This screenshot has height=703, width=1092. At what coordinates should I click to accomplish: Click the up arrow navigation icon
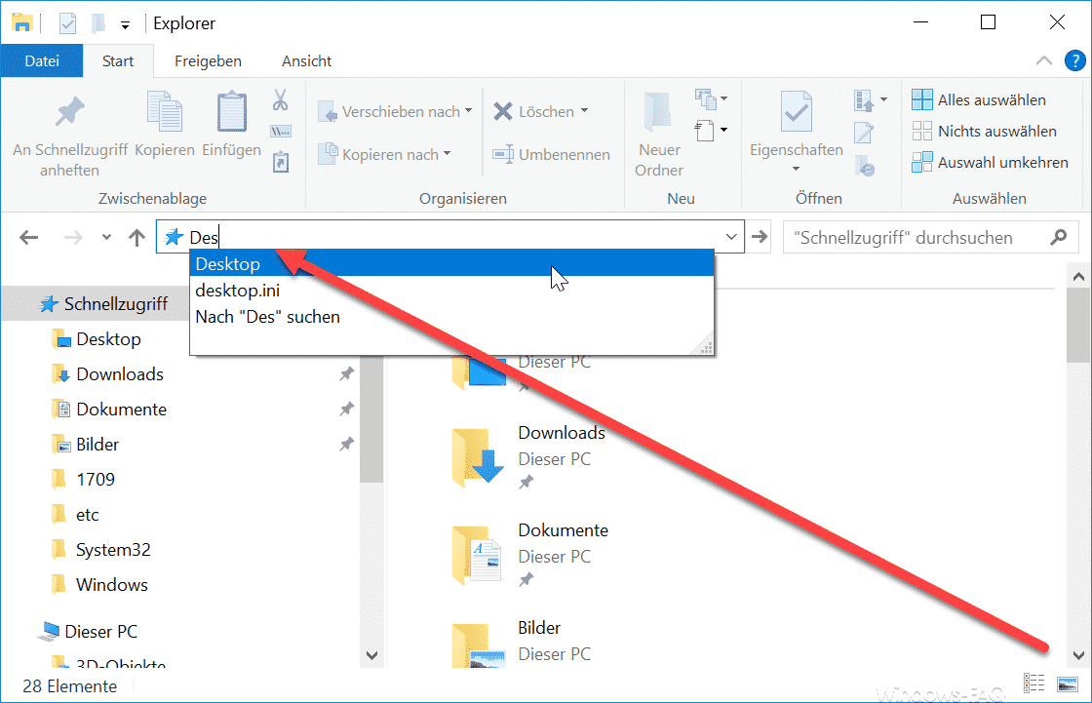tap(137, 237)
